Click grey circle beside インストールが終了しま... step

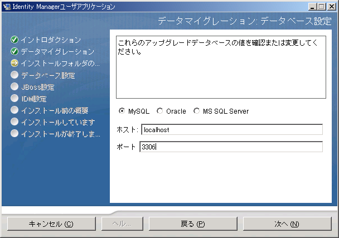14,134
